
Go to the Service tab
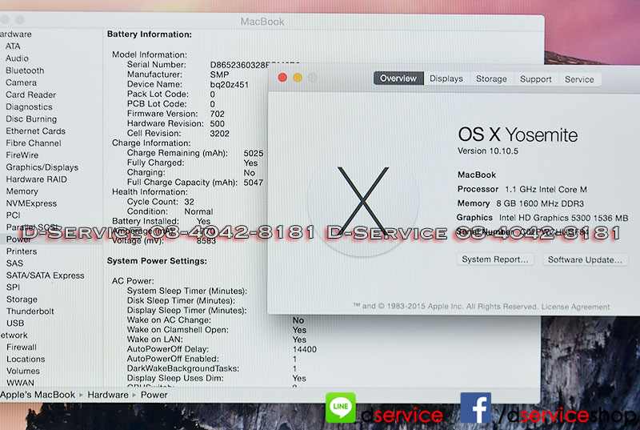tap(579, 79)
